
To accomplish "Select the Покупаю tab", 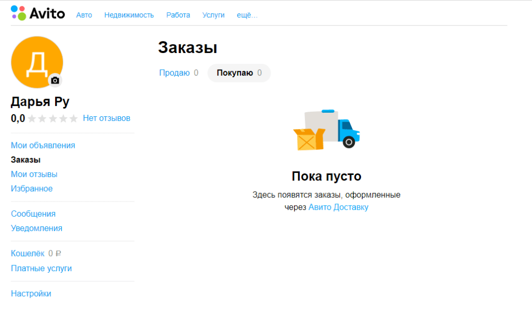I will pos(239,73).
